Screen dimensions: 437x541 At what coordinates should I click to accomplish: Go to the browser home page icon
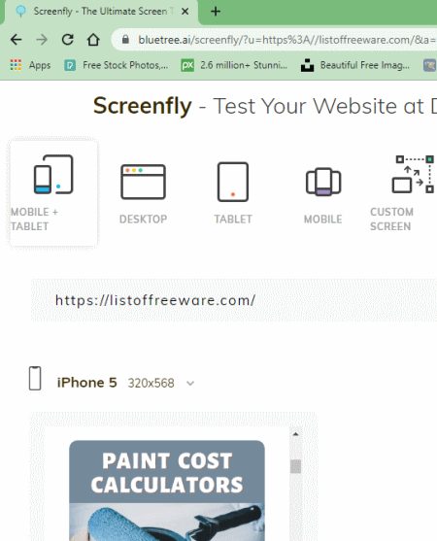93,40
